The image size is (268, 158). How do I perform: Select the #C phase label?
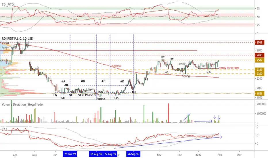click(x=104, y=81)
